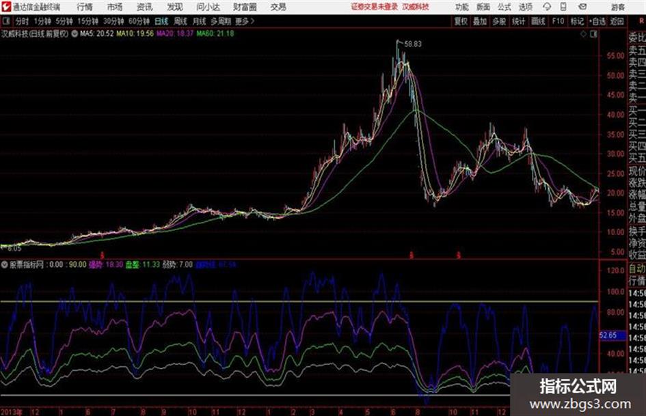This screenshot has width=646, height=416.
Task: Open the mobile phone icon
Action: (x=563, y=7)
